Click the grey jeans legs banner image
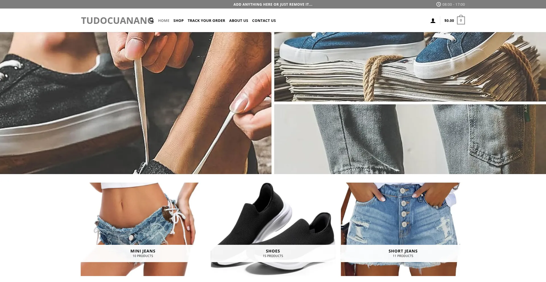Viewport: 546px width, 282px height. (x=410, y=139)
